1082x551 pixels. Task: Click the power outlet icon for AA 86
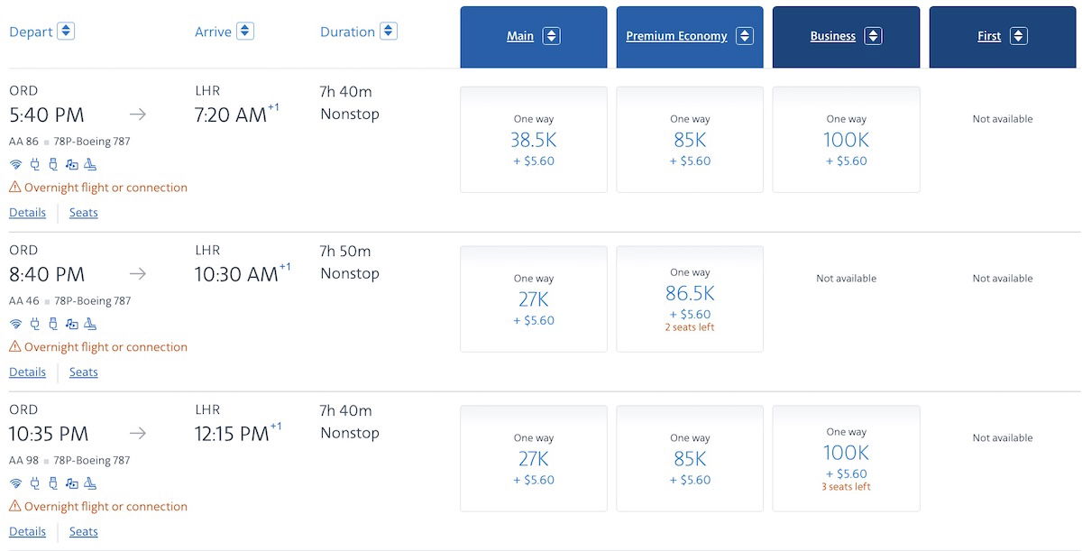tap(35, 164)
